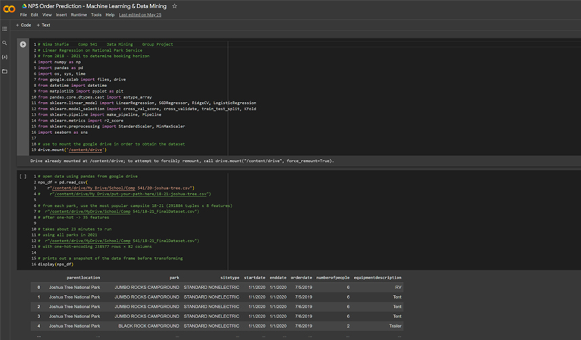The width and height of the screenshot is (581, 340).
Task: Click orderdate '7/5/2019' in row 1
Action: [x=304, y=297]
